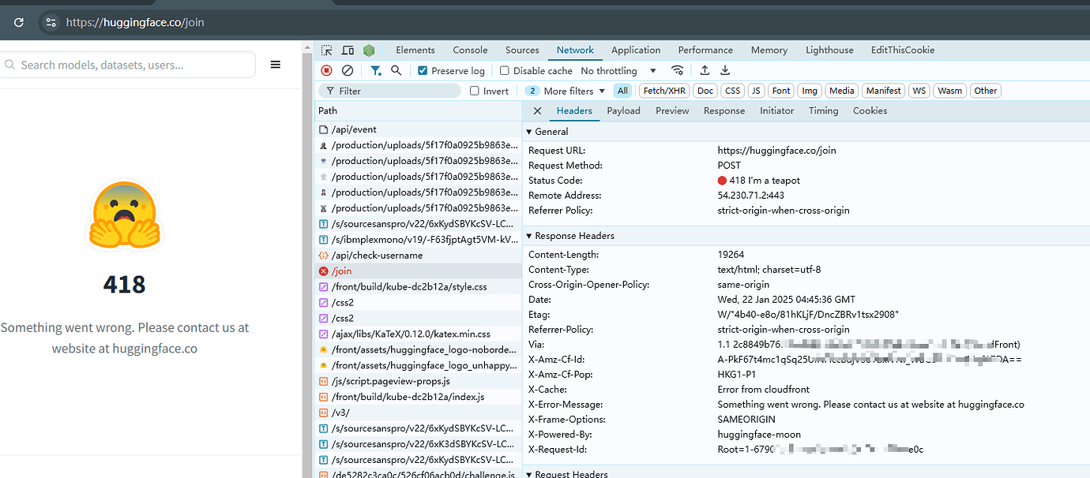Open the Application panel
Screen dimensions: 1090x478
pos(636,50)
